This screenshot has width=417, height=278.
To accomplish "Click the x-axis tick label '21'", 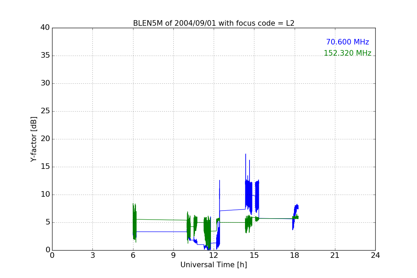I will point(335,255).
